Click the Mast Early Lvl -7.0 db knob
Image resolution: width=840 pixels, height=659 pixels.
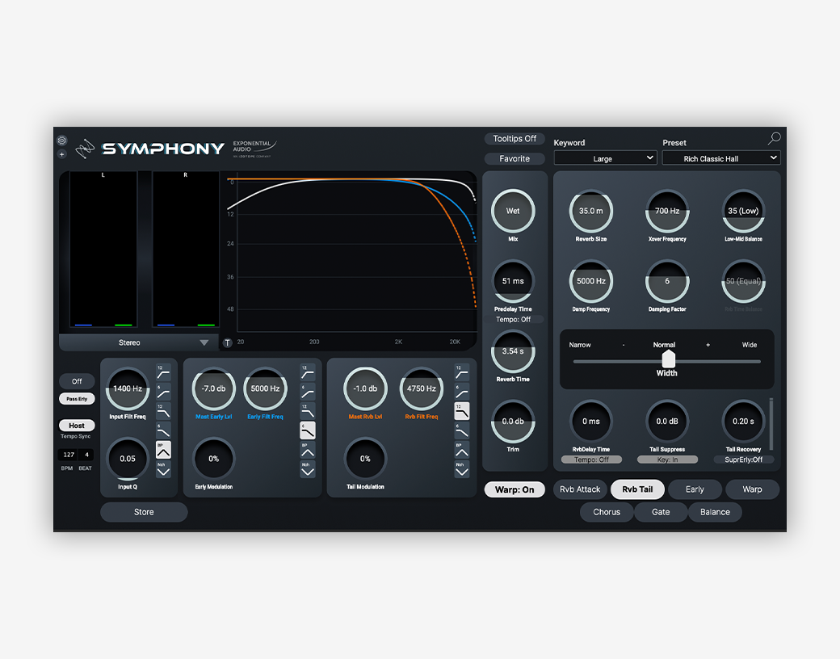(213, 389)
